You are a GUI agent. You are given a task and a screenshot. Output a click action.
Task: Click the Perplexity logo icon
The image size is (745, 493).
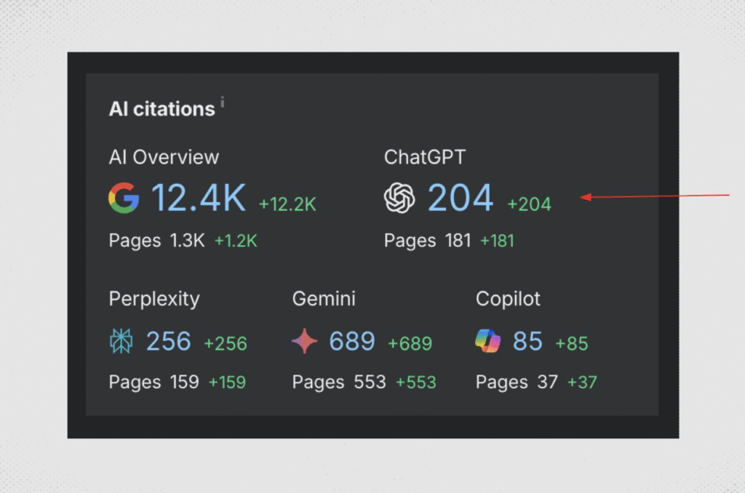pos(121,341)
